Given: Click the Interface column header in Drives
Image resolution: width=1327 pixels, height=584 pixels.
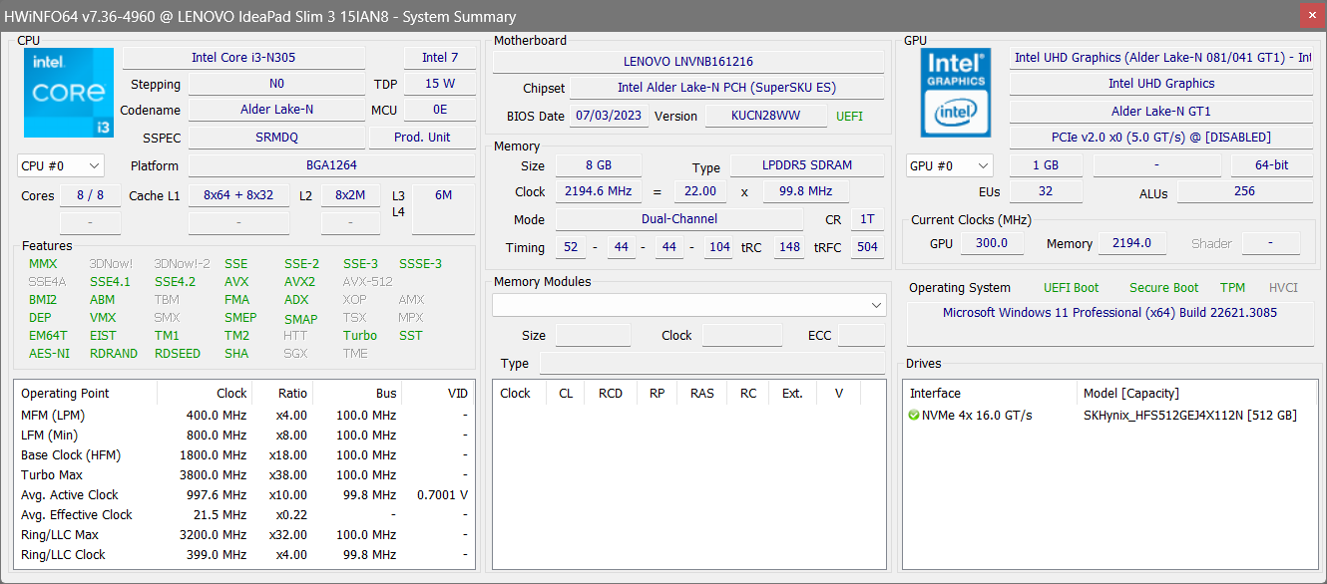Looking at the screenshot, I should click(936, 394).
